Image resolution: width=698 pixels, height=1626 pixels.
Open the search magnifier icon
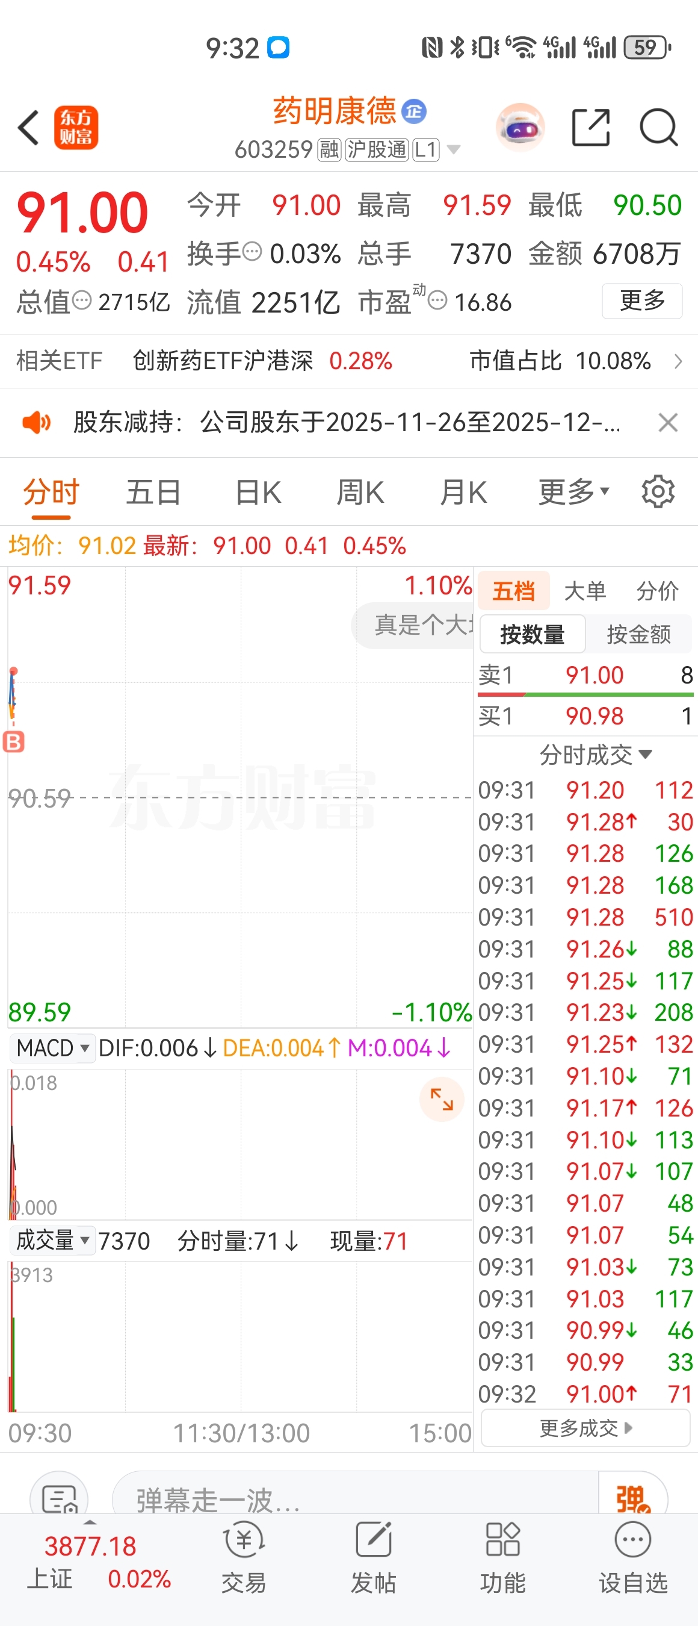point(658,128)
